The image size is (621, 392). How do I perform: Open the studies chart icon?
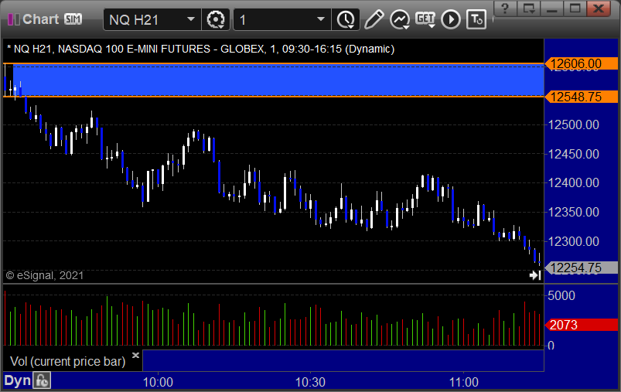click(400, 19)
